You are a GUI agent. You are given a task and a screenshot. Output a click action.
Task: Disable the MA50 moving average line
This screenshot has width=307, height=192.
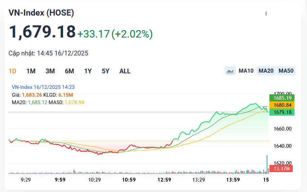click(x=286, y=71)
